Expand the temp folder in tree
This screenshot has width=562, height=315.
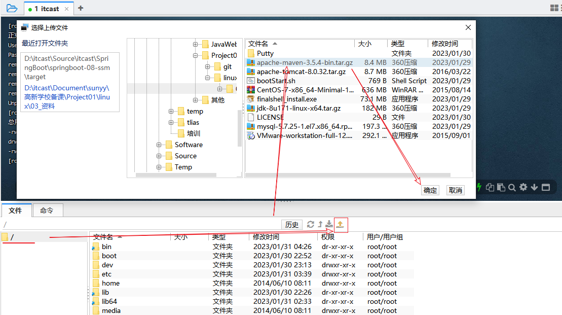pyautogui.click(x=171, y=112)
